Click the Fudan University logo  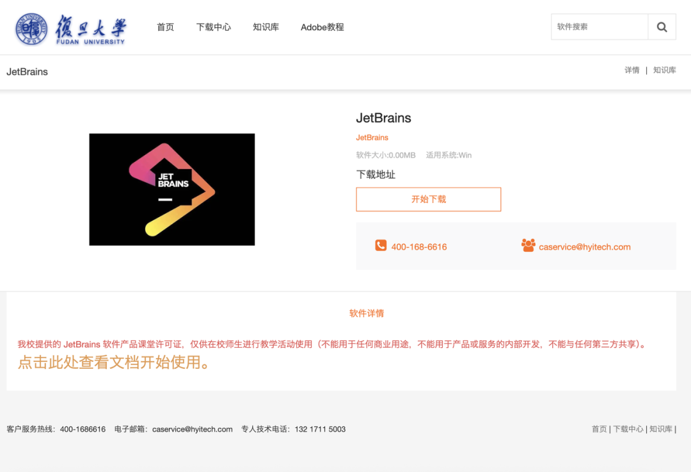70,29
